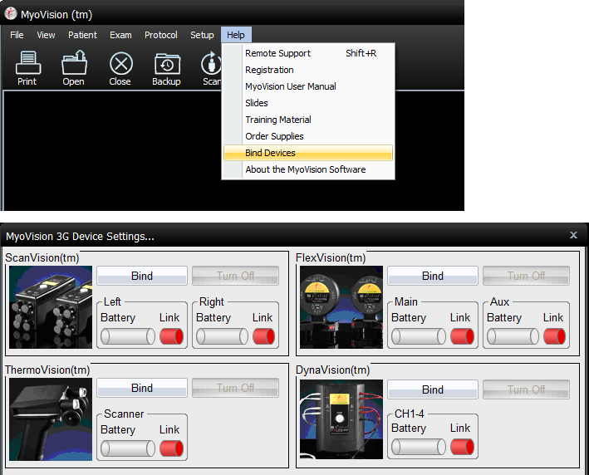Image resolution: width=589 pixels, height=475 pixels.
Task: Select Slides from the Help menu
Action: (308, 103)
